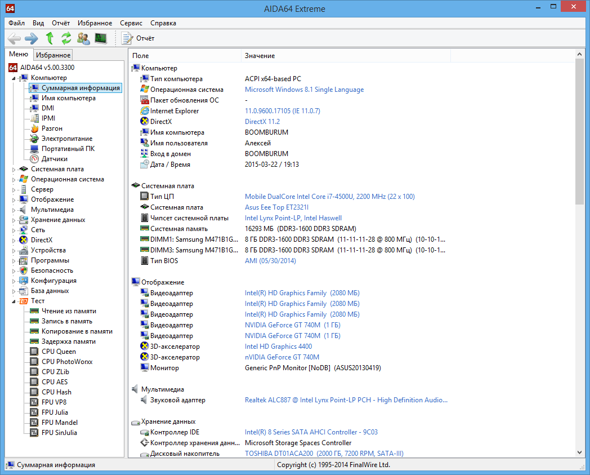Select the flame Разгон tree icon
This screenshot has height=475, width=590.
click(x=34, y=128)
